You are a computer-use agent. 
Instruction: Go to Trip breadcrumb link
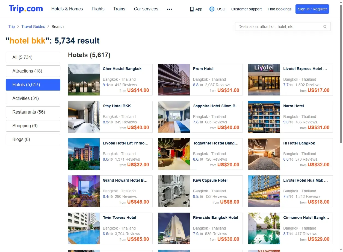(11, 27)
